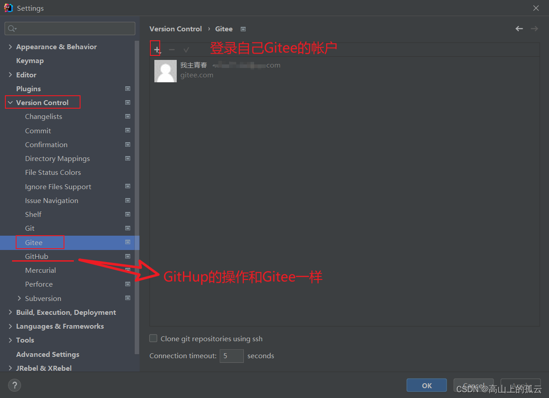Image resolution: width=549 pixels, height=398 pixels.
Task: Click the remove account minus icon
Action: [172, 50]
